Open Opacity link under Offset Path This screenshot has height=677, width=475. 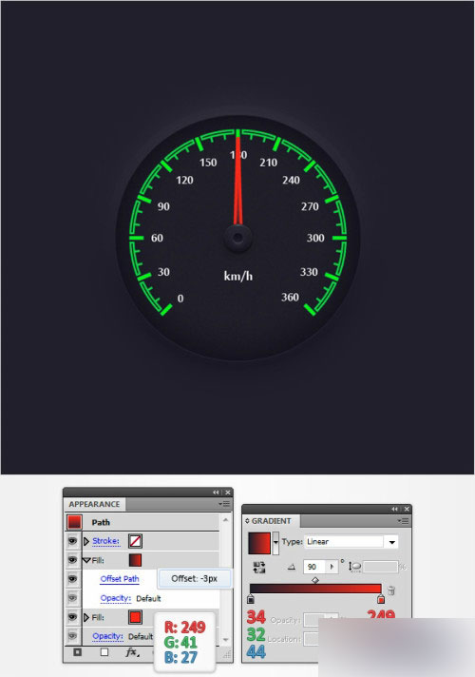[115, 598]
